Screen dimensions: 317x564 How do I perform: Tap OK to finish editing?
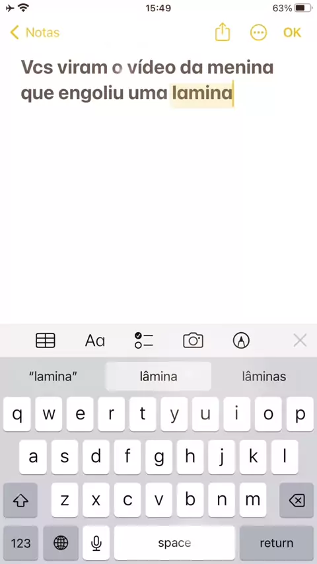292,33
